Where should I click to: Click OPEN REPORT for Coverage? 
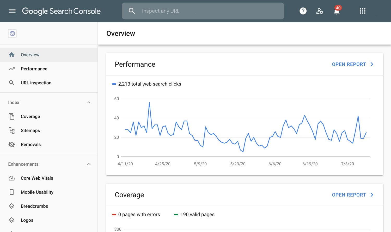click(349, 195)
